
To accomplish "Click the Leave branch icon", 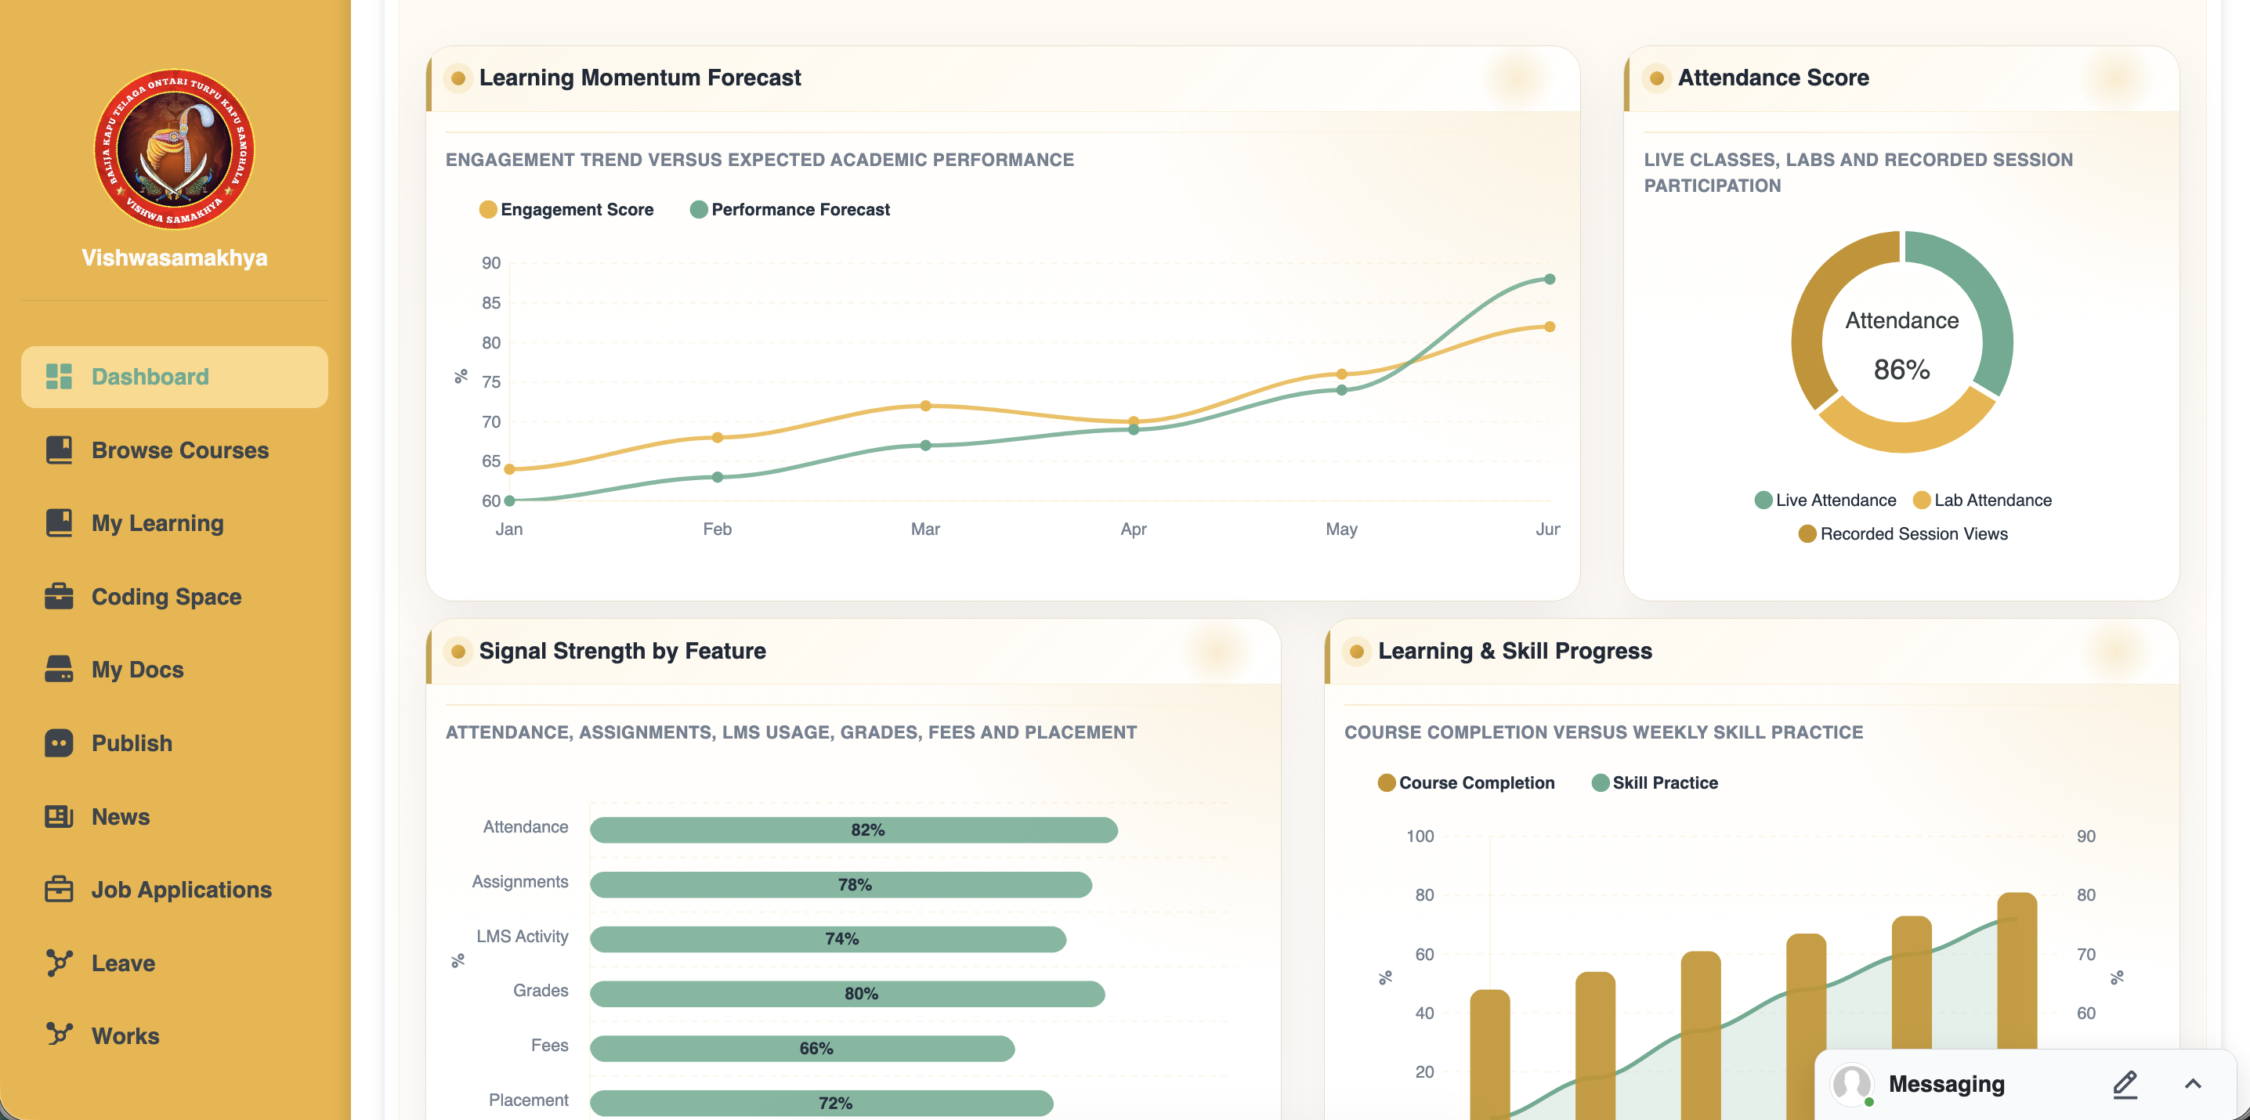I will pos(59,962).
